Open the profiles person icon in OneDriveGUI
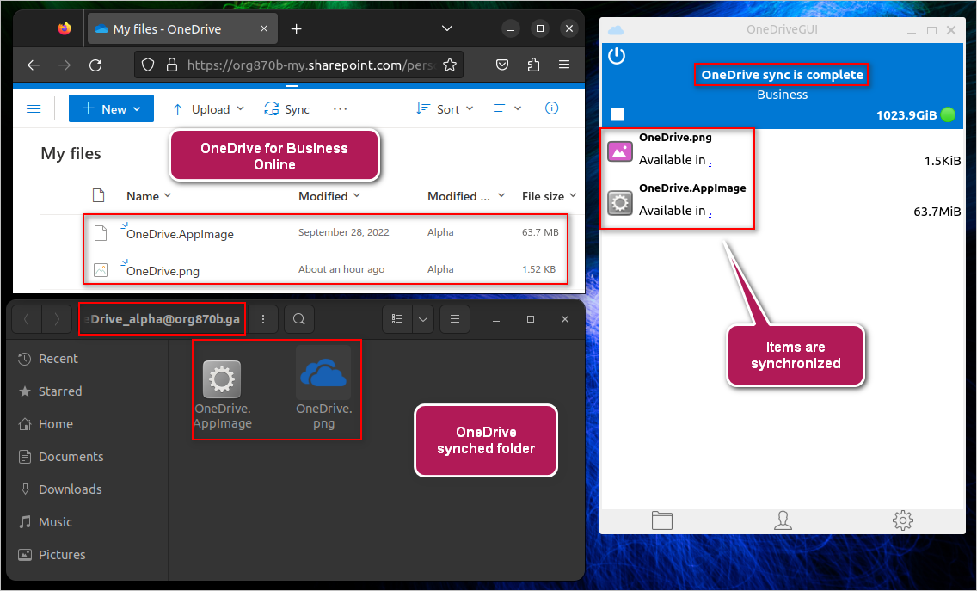Image resolution: width=977 pixels, height=591 pixels. click(x=783, y=520)
